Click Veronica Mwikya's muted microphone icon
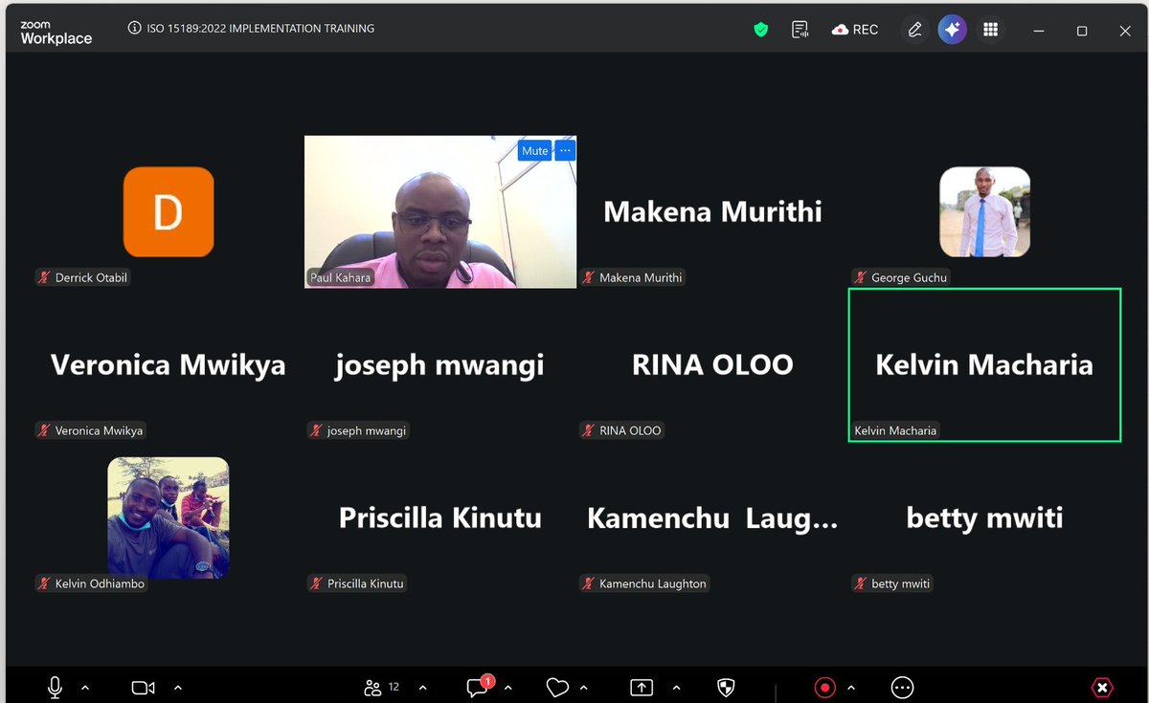This screenshot has width=1149, height=703. point(44,430)
